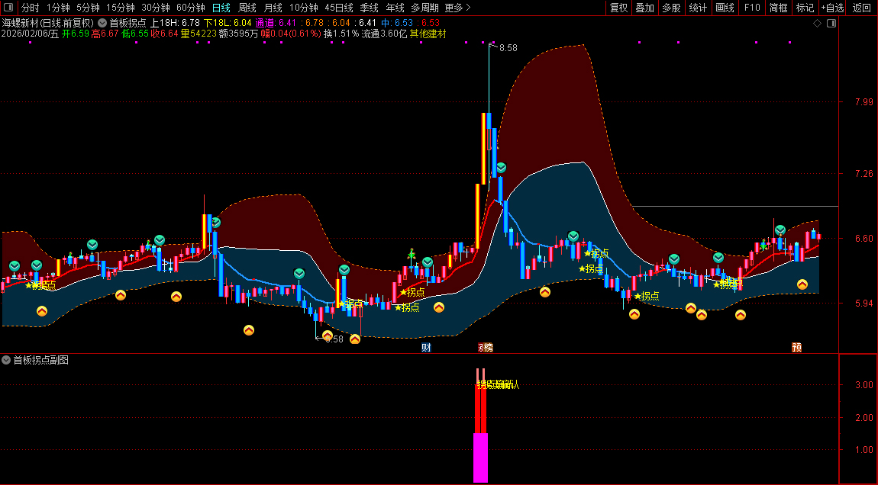
Task: Switch to the 分时 tab
Action: coord(31,8)
